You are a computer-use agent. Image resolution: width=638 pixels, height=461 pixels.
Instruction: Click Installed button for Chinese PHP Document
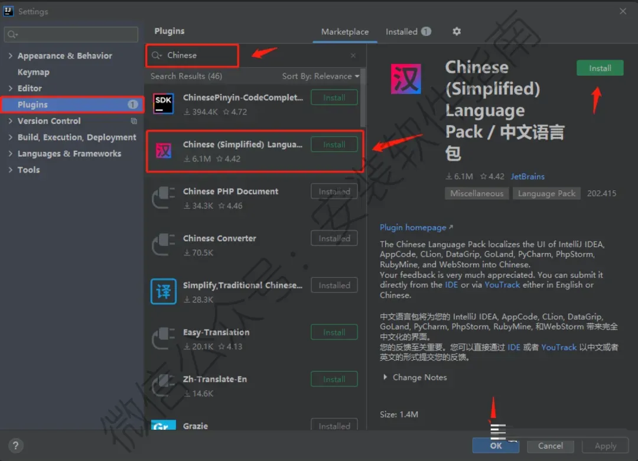tap(334, 191)
